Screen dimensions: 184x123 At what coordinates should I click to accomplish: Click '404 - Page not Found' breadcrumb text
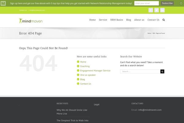coord(159,33)
